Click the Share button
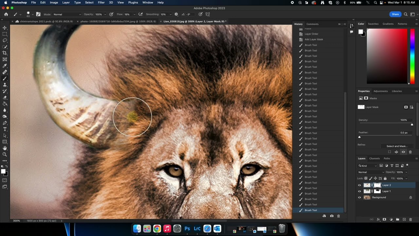This screenshot has width=419, height=236. (x=395, y=14)
